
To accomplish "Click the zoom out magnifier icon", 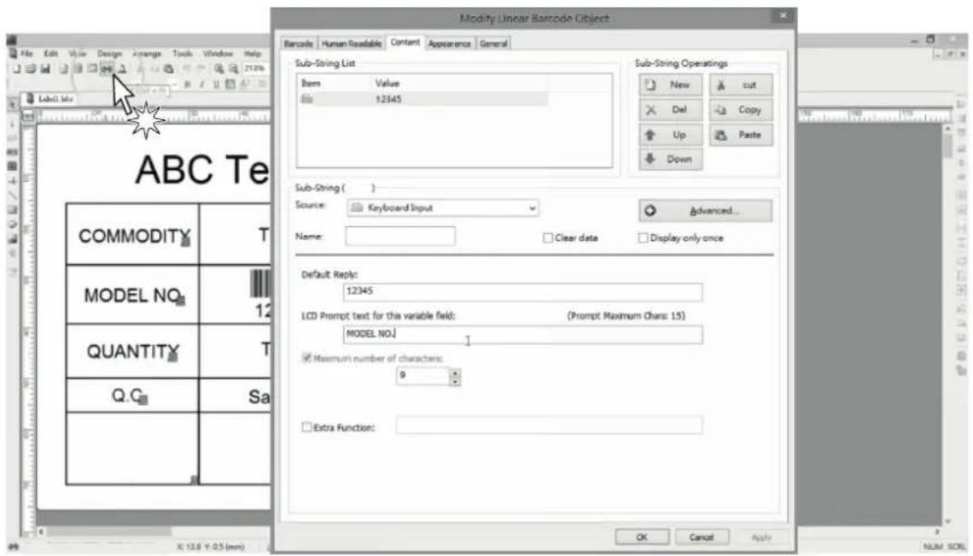I will point(233,69).
